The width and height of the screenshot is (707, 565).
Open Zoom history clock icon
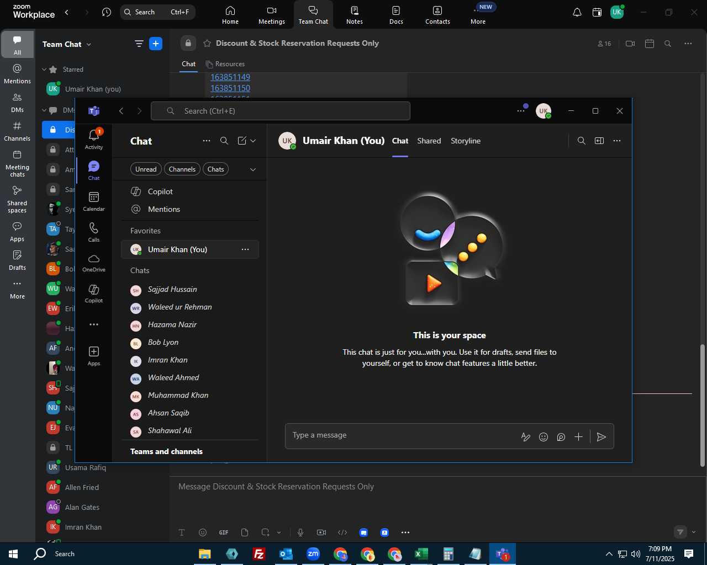[x=107, y=12]
